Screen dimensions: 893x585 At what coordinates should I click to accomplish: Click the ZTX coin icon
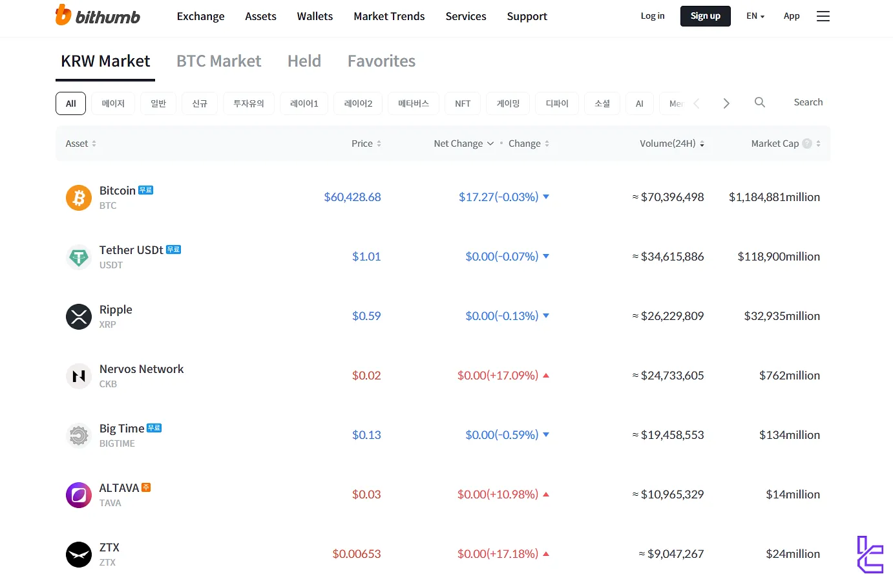coord(79,554)
